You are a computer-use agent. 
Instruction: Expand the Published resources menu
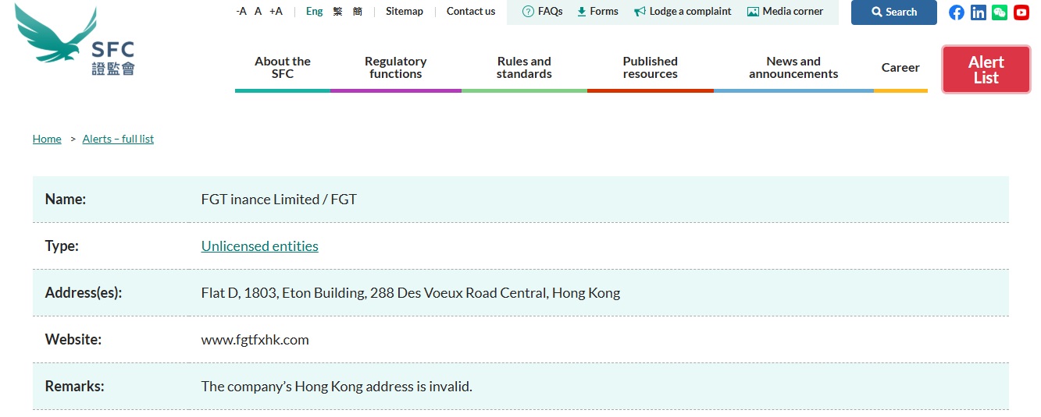tap(651, 68)
